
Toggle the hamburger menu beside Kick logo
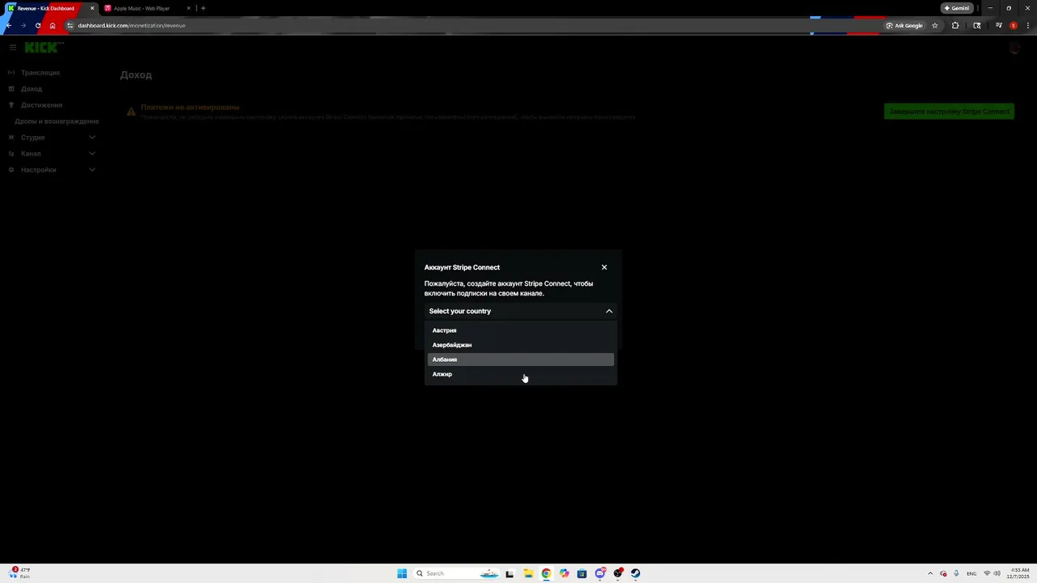pos(13,48)
